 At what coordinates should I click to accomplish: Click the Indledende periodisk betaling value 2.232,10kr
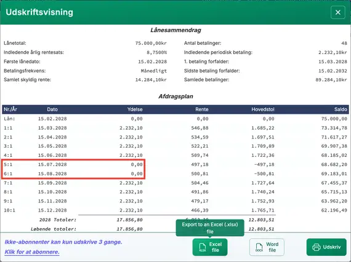(333, 52)
